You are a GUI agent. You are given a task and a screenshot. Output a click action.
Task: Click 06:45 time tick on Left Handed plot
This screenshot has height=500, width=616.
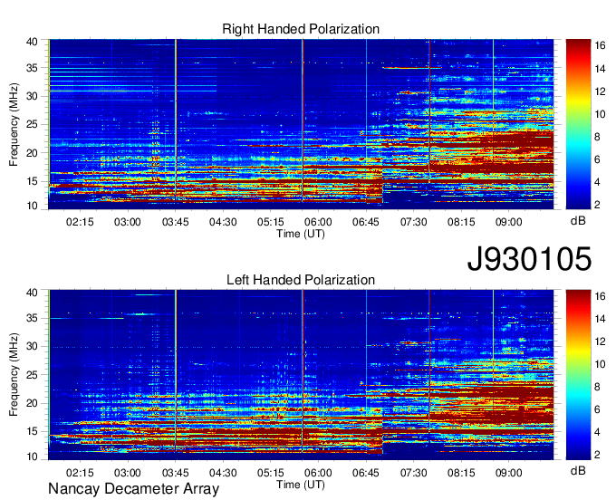click(x=366, y=473)
